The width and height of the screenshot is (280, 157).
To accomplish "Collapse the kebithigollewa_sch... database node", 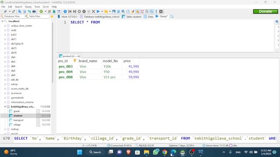I will [x=5, y=106].
